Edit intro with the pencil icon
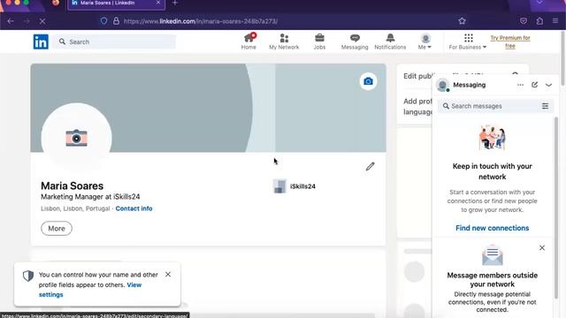Image resolution: width=566 pixels, height=318 pixels. [370, 166]
